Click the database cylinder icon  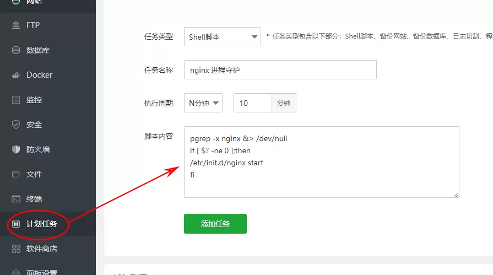pos(16,50)
